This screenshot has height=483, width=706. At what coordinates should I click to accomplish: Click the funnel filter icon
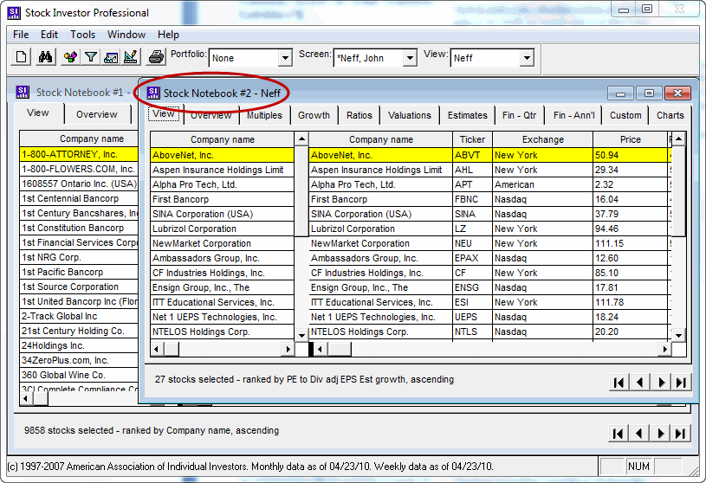(x=90, y=58)
